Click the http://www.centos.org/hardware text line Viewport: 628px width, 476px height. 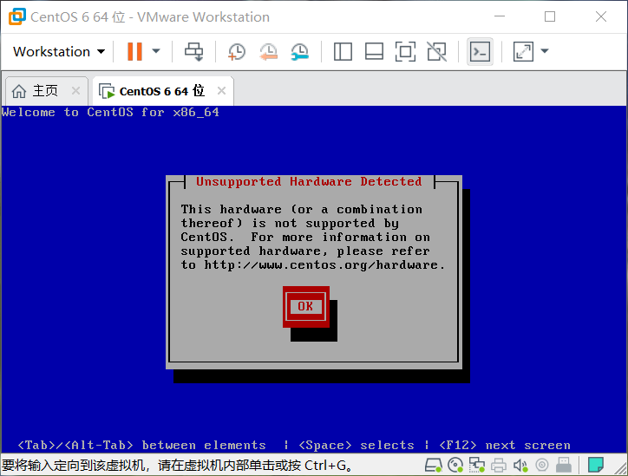pos(313,265)
